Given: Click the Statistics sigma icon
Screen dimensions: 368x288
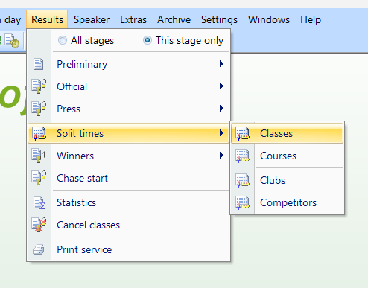Looking at the screenshot, I should 39,203.
